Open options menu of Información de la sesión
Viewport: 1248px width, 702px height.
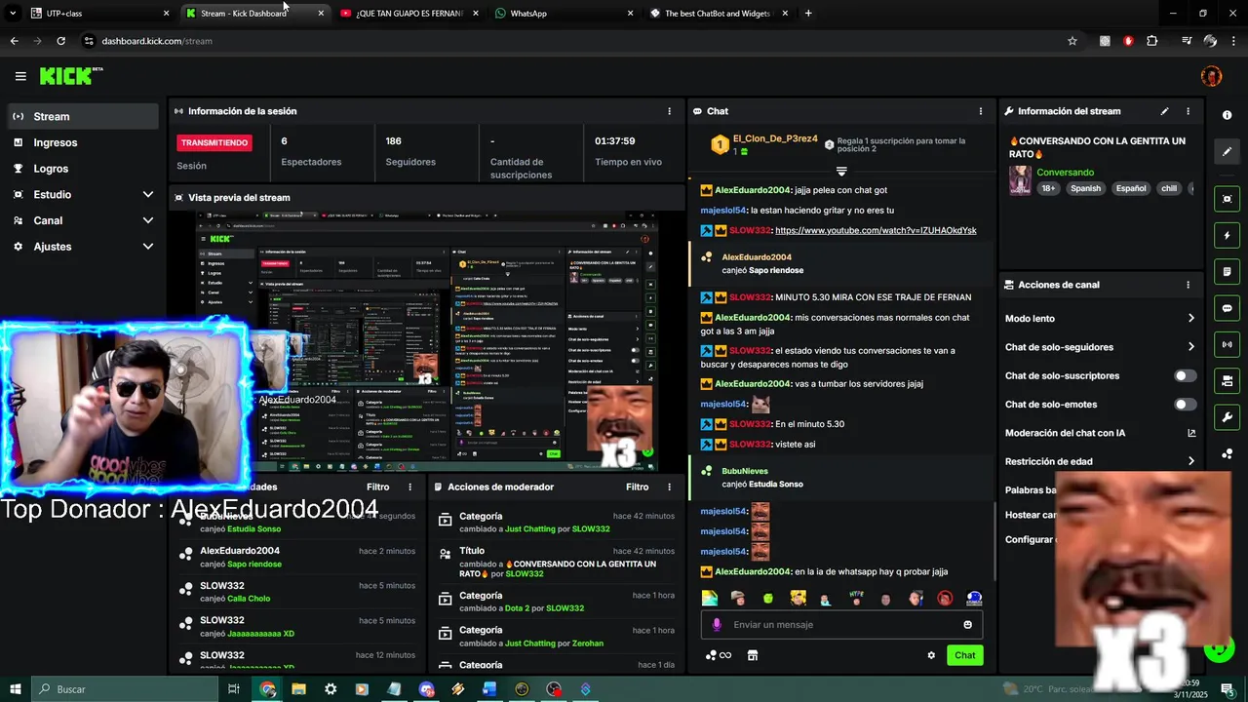point(669,111)
